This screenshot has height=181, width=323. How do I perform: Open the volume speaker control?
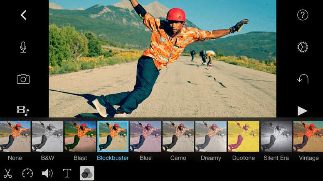[47, 173]
